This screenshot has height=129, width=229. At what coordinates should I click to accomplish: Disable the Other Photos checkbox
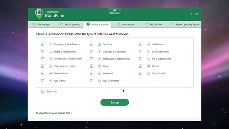tap(141, 73)
